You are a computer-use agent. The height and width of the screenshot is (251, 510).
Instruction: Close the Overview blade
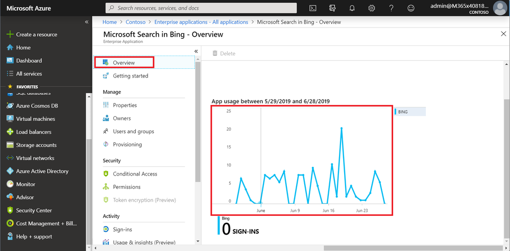point(503,34)
